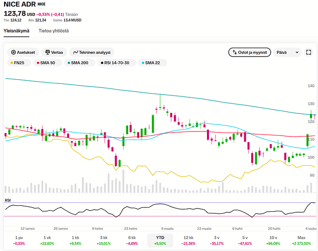The image size is (318, 251).
Task: Switch to the Tietoa yhtiöstä tab
Action: [x=54, y=31]
